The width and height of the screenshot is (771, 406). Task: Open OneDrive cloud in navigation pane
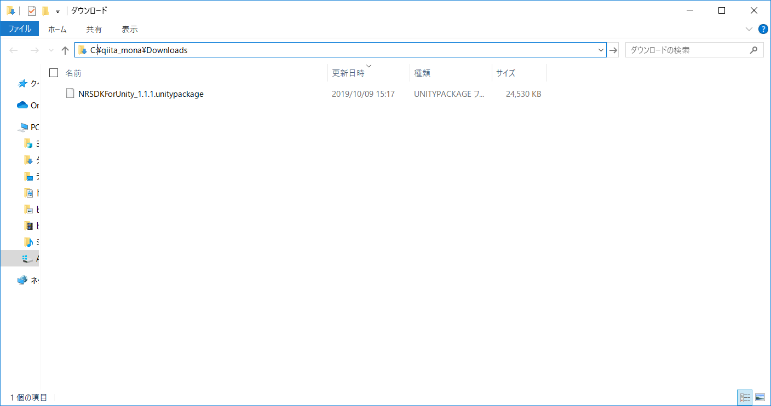[x=22, y=105]
